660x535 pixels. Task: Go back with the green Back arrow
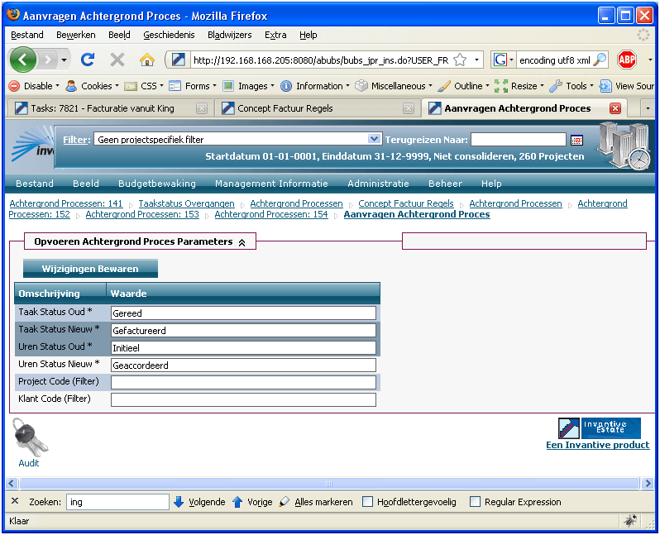pos(22,60)
